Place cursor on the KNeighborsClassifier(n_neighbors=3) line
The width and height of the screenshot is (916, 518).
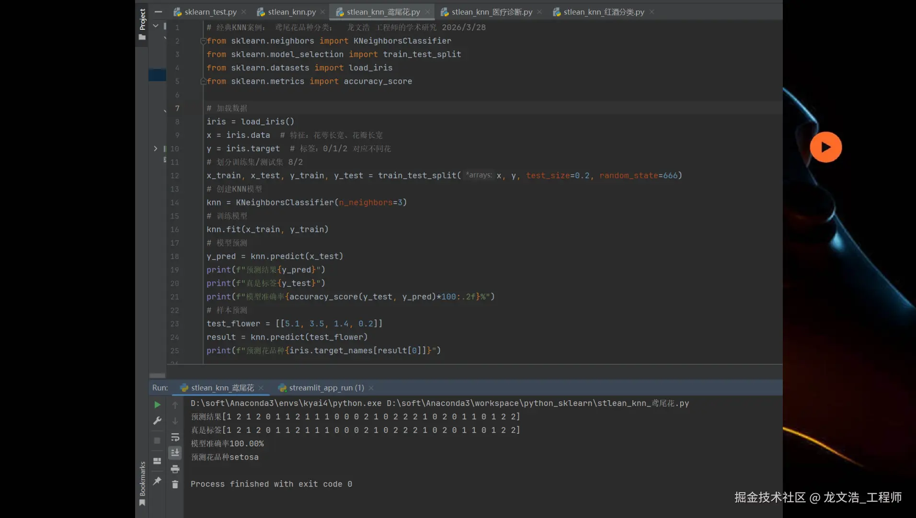307,203
